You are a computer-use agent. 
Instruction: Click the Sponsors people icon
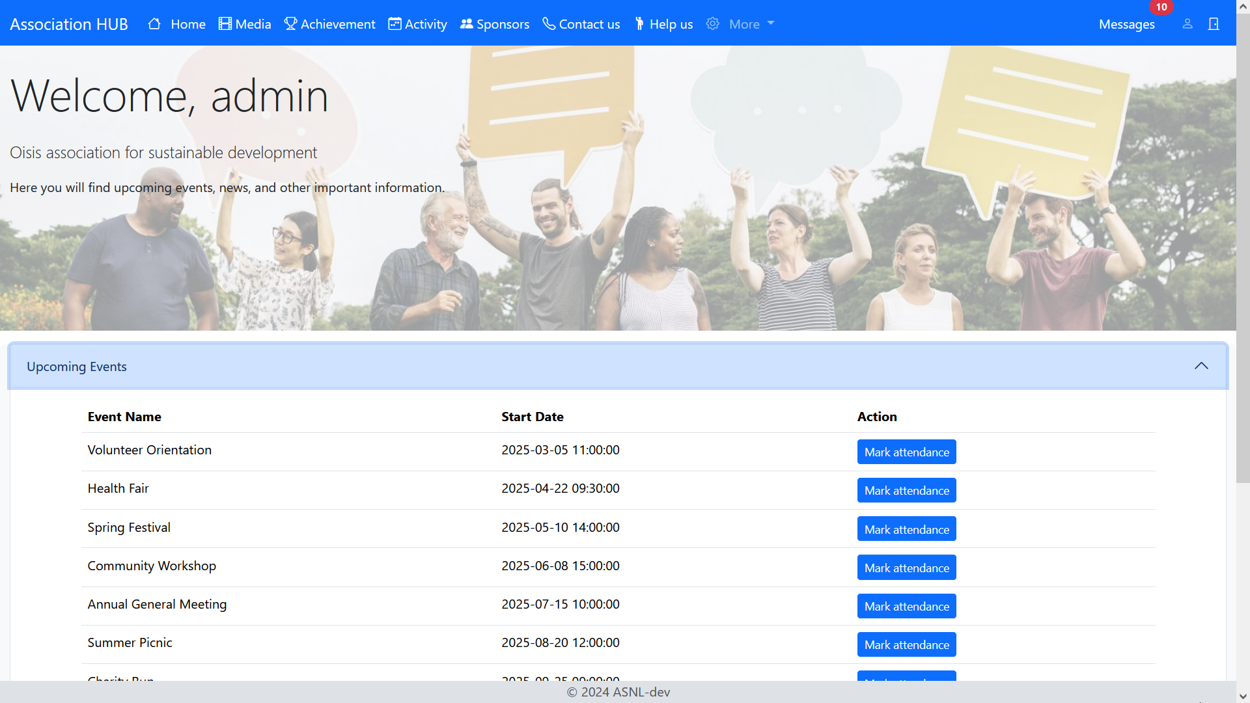pos(466,24)
